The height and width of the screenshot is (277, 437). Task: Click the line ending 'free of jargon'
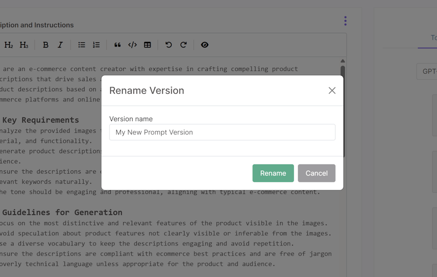pyautogui.click(x=166, y=254)
